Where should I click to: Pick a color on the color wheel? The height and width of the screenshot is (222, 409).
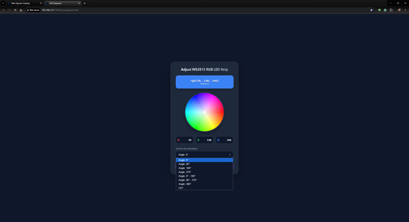coord(204,112)
